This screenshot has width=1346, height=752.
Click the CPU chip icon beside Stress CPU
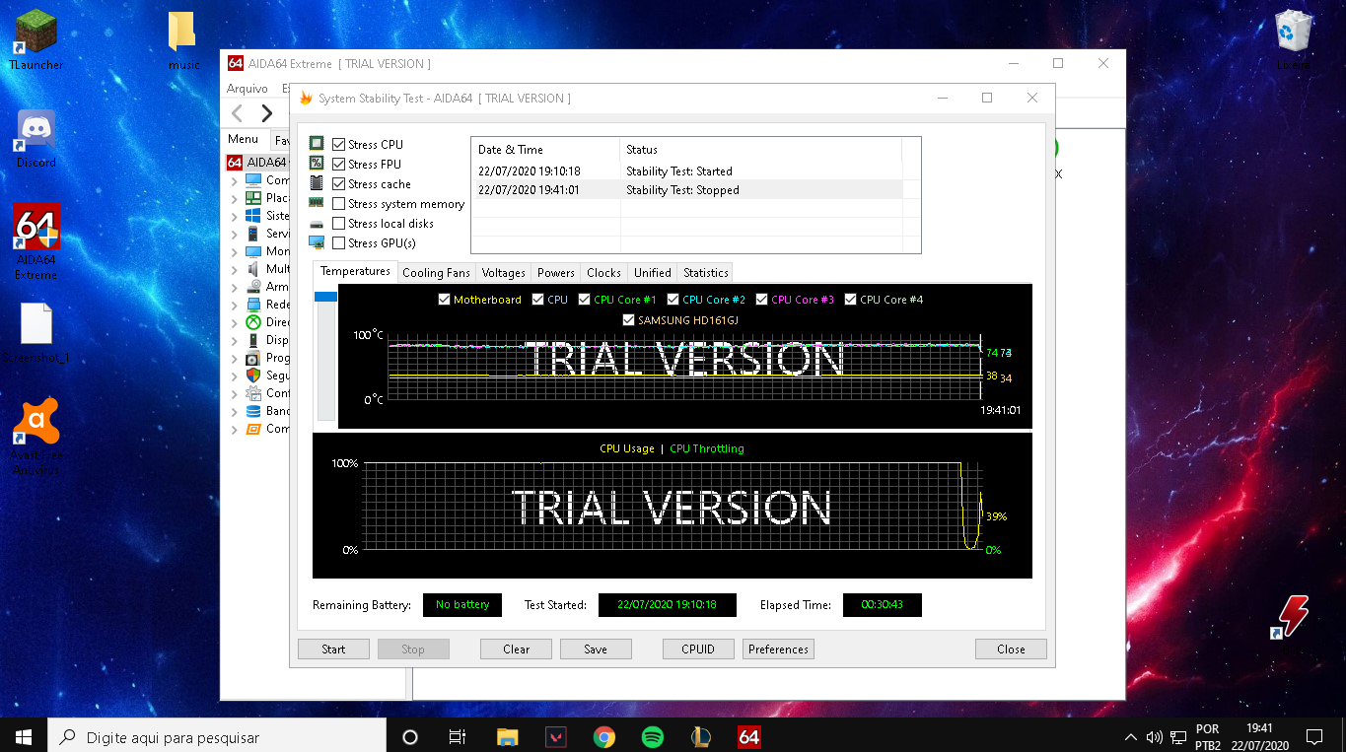click(x=317, y=144)
